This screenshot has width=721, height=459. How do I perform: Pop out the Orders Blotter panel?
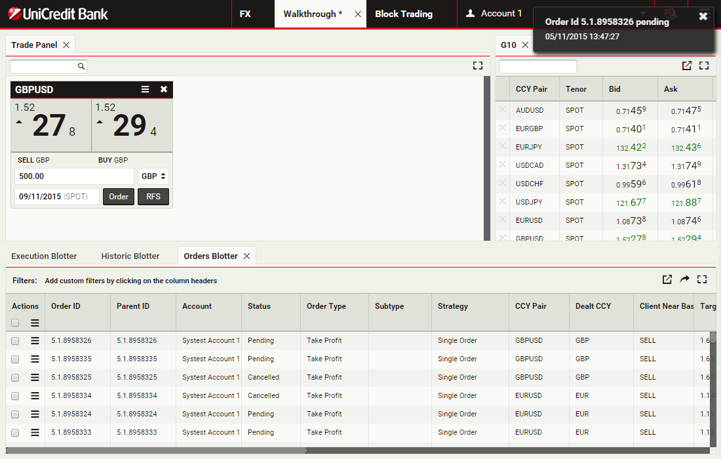click(x=667, y=279)
